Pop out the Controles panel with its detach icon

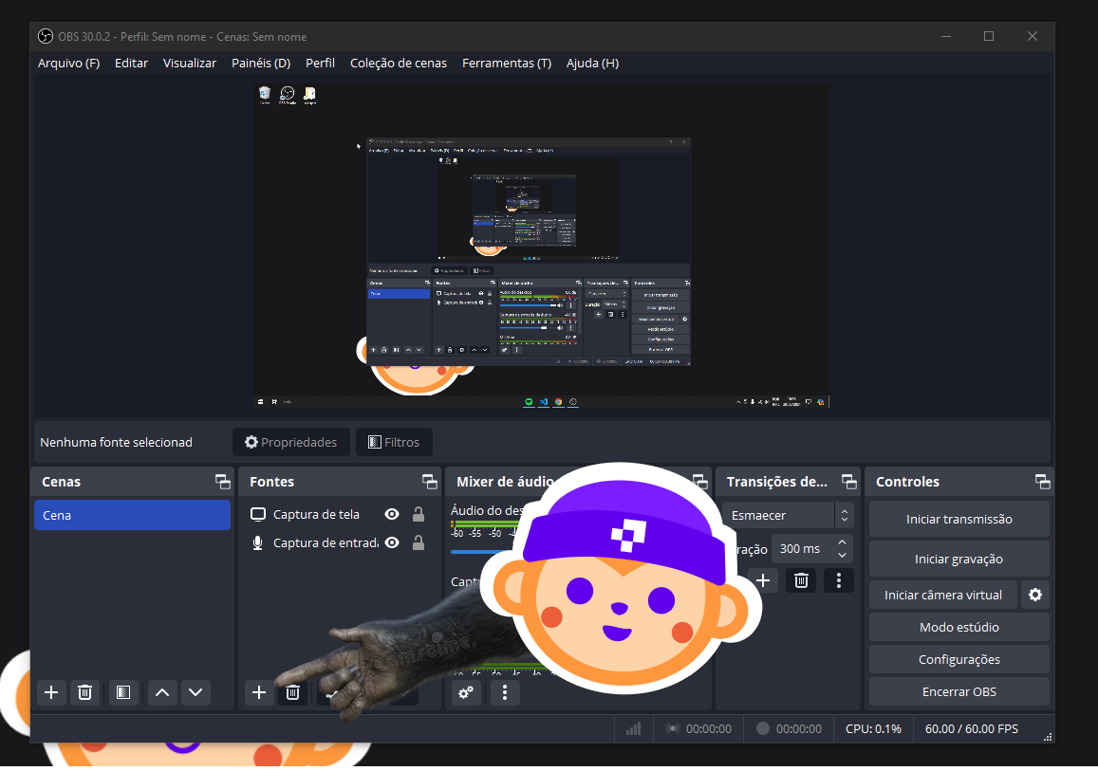[1041, 481]
